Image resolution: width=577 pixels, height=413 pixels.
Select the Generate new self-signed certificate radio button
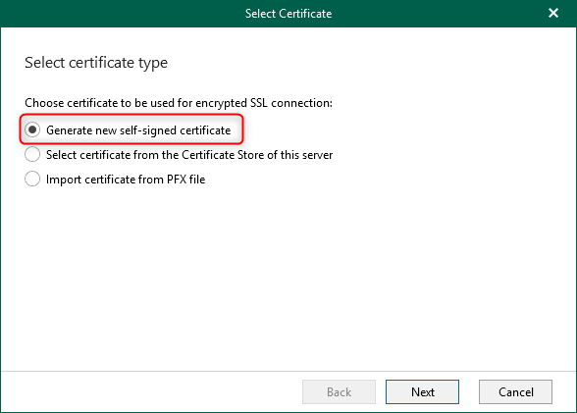32,129
